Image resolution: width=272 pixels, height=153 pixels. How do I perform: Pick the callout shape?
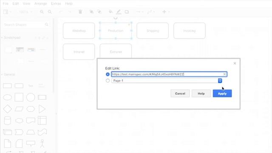tap(31, 144)
